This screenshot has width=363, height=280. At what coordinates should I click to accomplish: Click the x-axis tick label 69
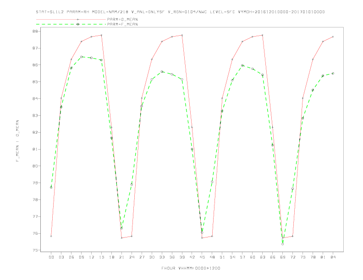283,257
